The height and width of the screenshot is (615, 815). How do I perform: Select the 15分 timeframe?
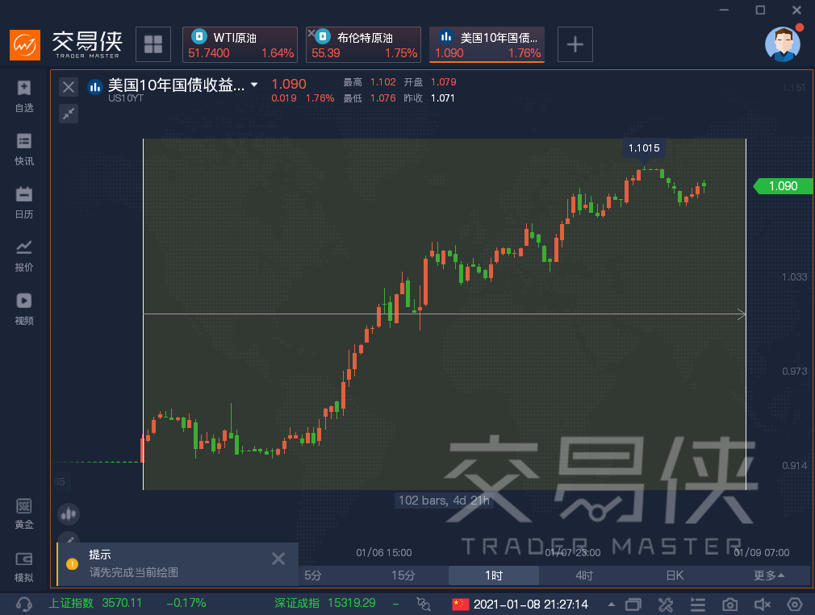point(403,576)
